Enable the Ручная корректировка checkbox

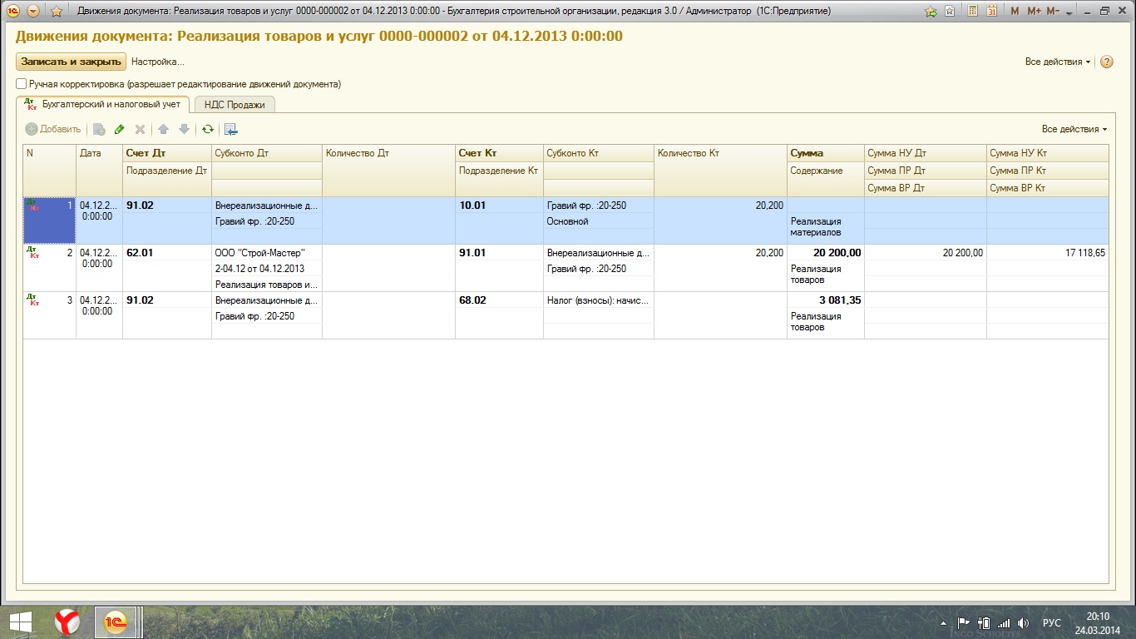coord(22,84)
